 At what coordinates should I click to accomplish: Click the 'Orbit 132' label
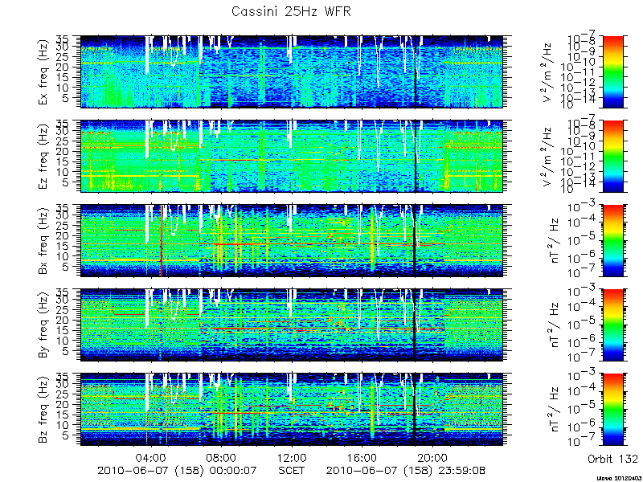click(612, 458)
